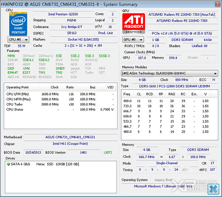The width and height of the screenshot is (222, 197).
Task: Click the Ivy Bridge-DT codename field
Action: point(72,27)
